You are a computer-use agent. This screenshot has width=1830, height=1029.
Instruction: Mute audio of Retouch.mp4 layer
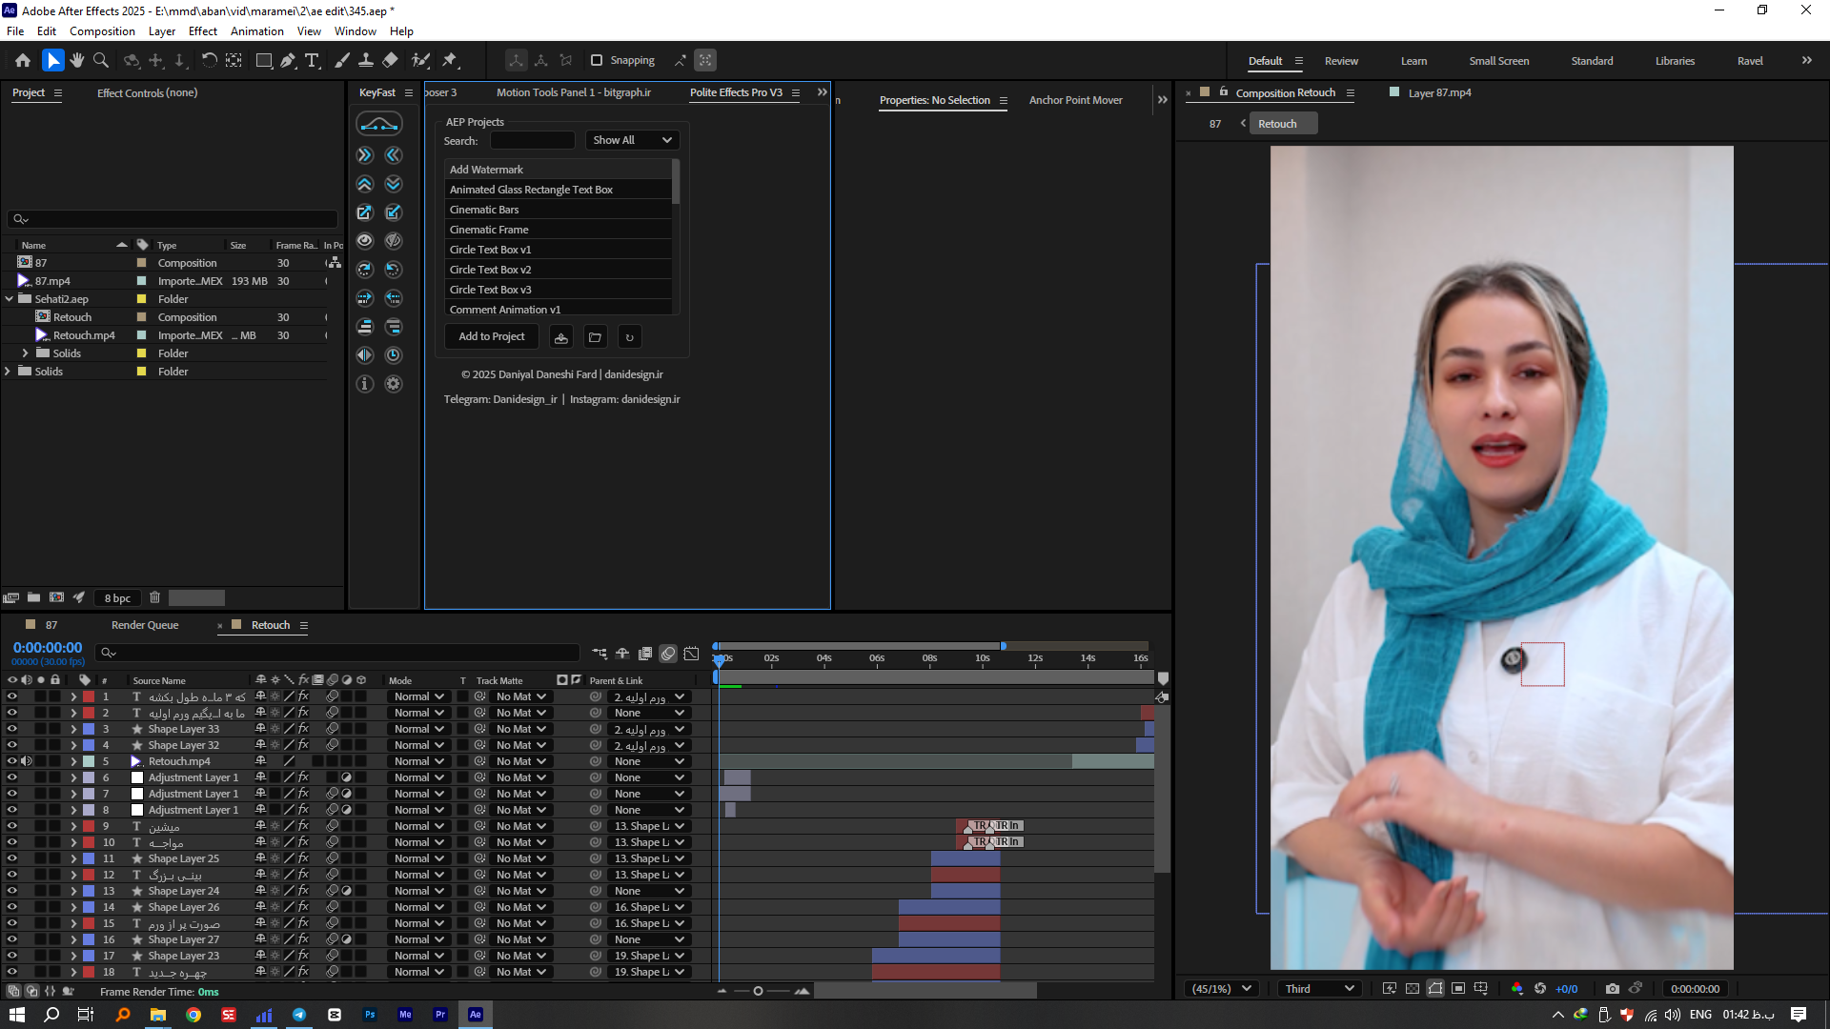27,761
